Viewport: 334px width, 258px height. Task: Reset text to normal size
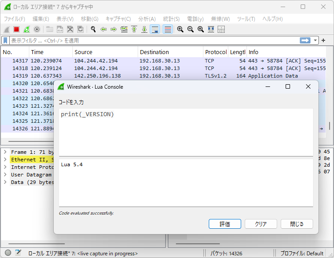click(201, 29)
